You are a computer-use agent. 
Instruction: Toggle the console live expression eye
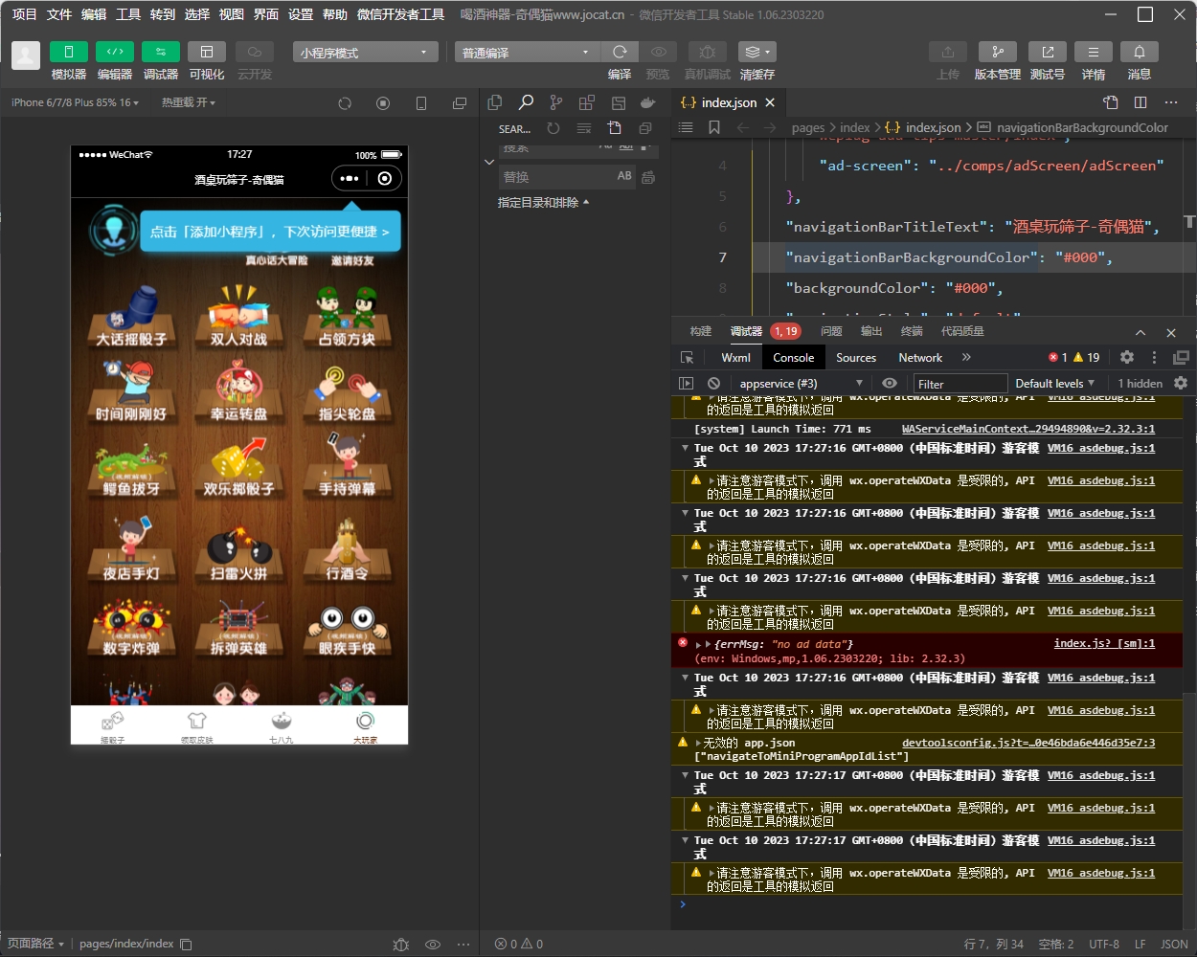click(x=890, y=383)
